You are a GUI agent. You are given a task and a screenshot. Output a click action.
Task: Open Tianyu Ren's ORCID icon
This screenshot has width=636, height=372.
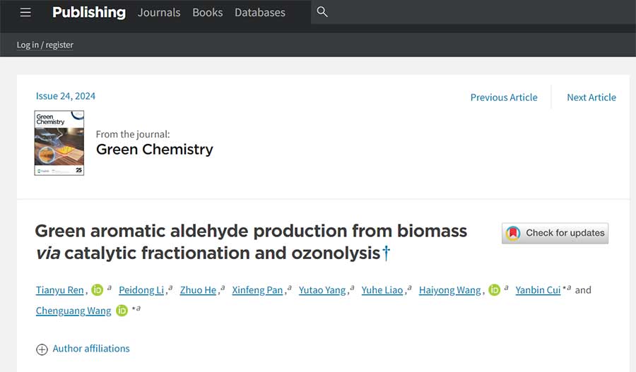98,290
